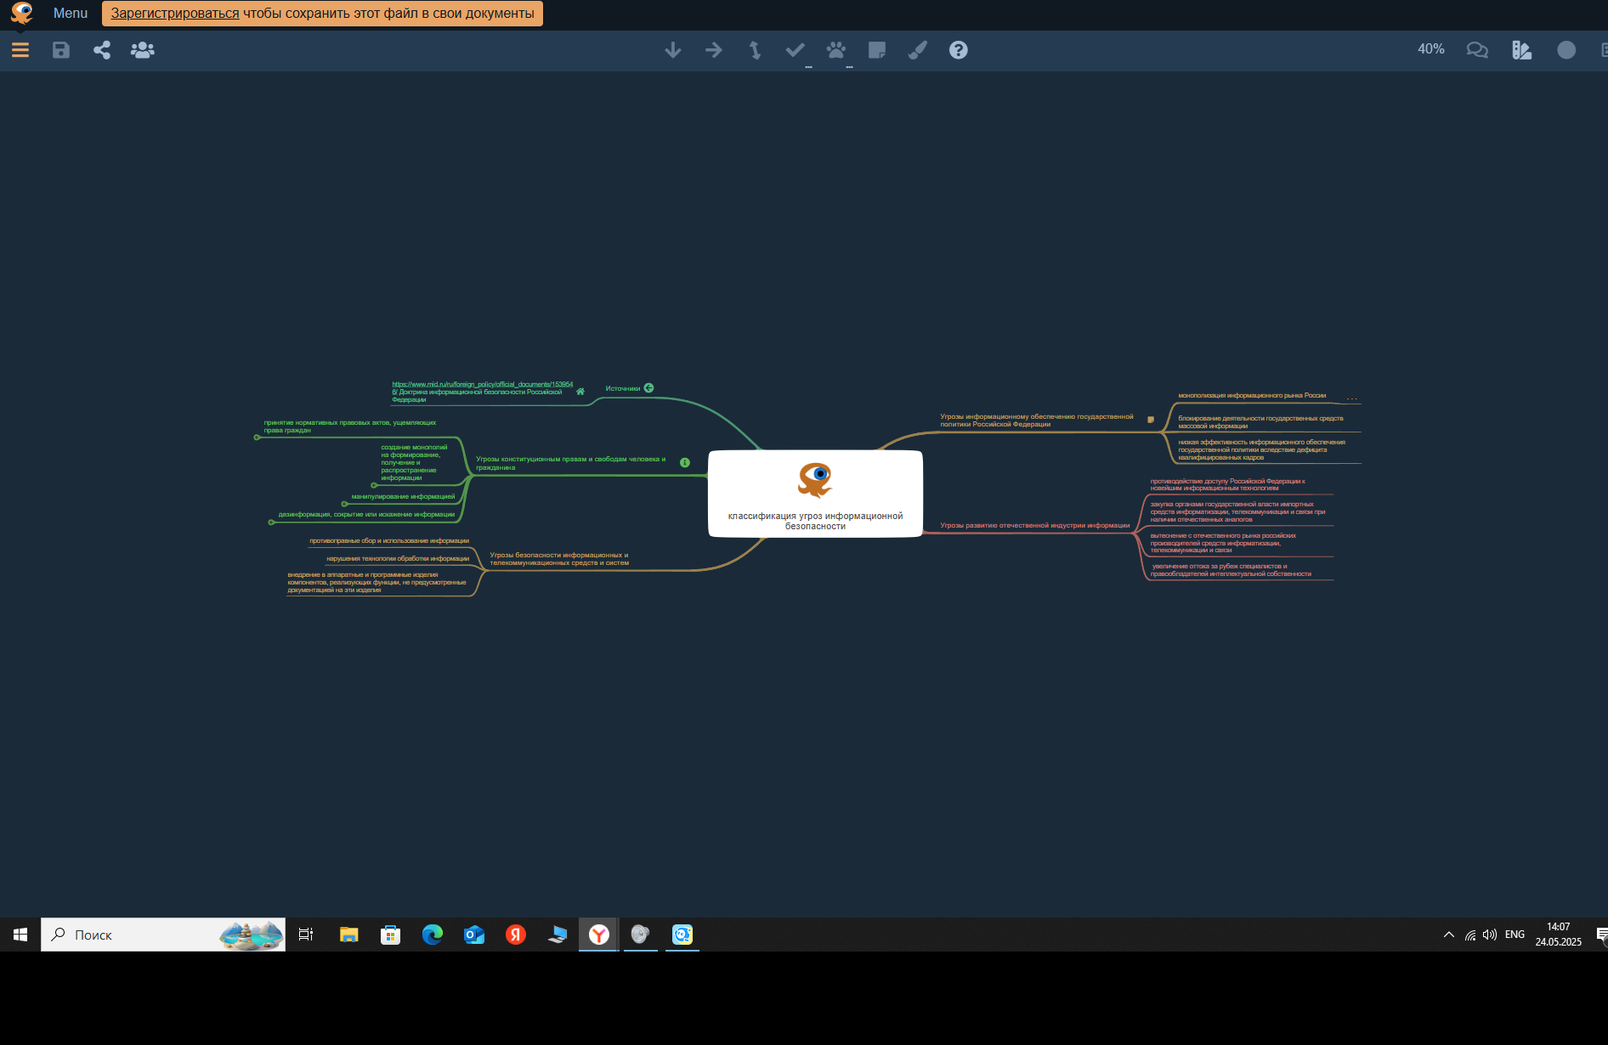Open the mid.ru source hyperlink
Screen dimensions: 1608x1045
point(482,385)
